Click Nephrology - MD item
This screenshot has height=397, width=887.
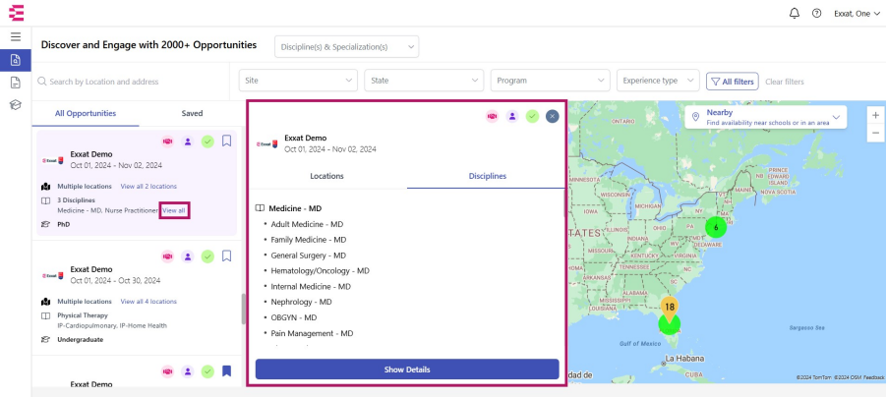(302, 302)
